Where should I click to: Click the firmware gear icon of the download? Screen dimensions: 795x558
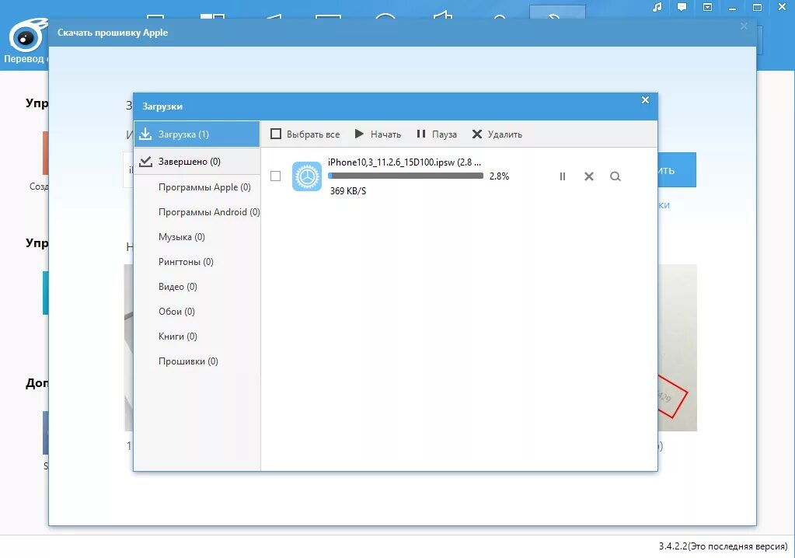[307, 176]
